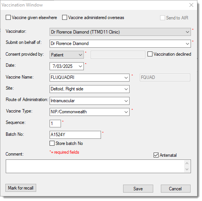
Task: Save the vaccination record
Action: (x=138, y=189)
